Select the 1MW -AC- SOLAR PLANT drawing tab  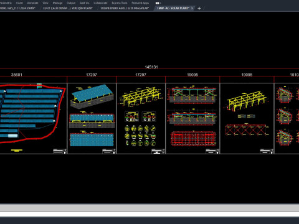click(x=173, y=8)
